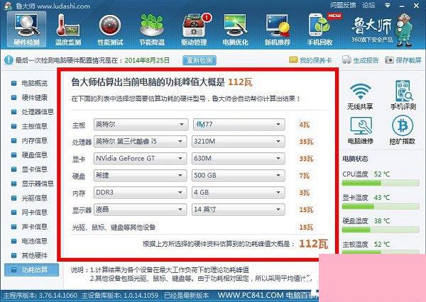426x302 pixels.
Task: Expand 主板 brand dropdown 英特尔
Action: coord(141,125)
